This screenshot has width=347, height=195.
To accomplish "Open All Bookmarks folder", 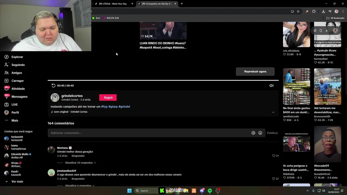I will click(335, 18).
